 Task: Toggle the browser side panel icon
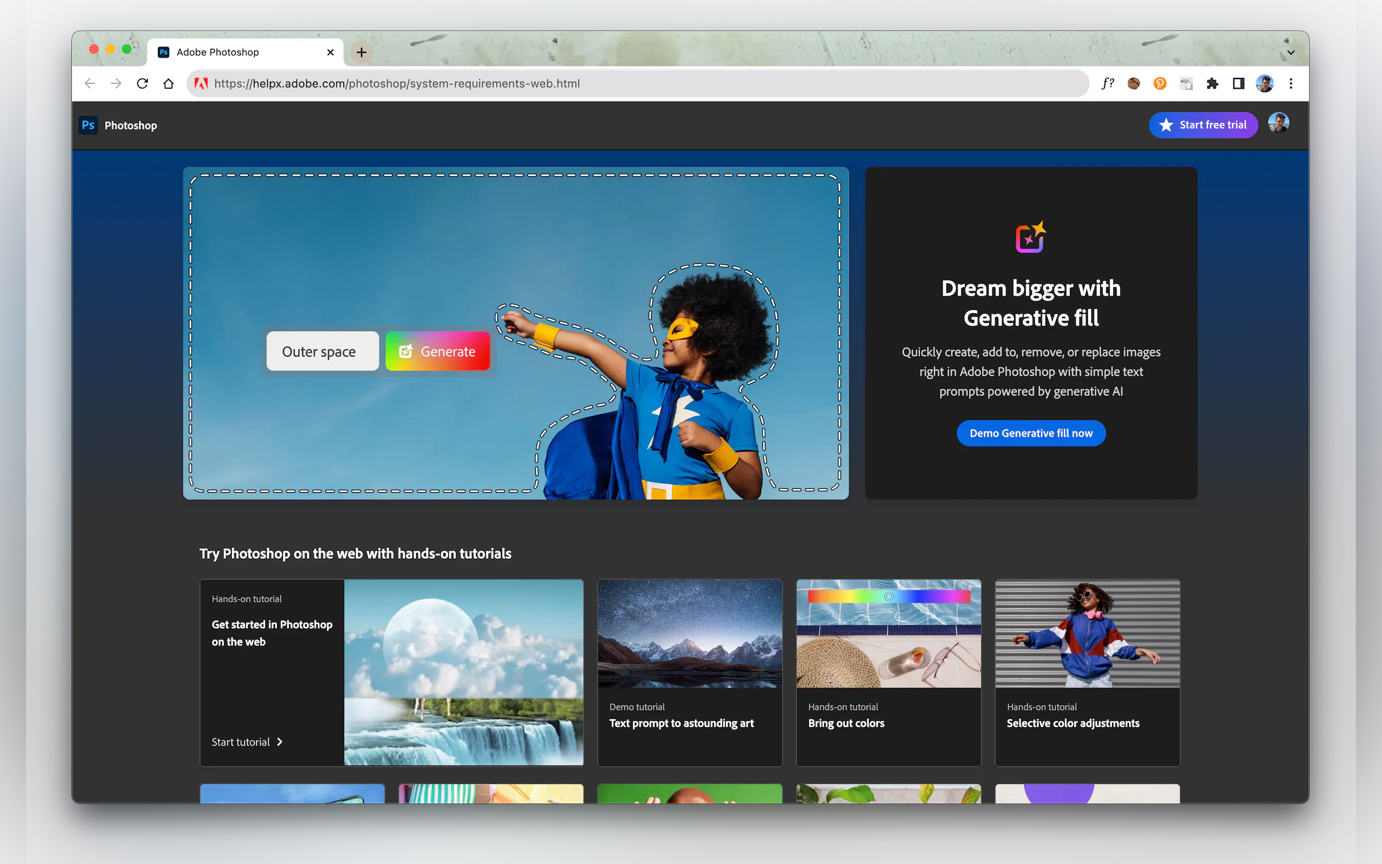[x=1238, y=83]
